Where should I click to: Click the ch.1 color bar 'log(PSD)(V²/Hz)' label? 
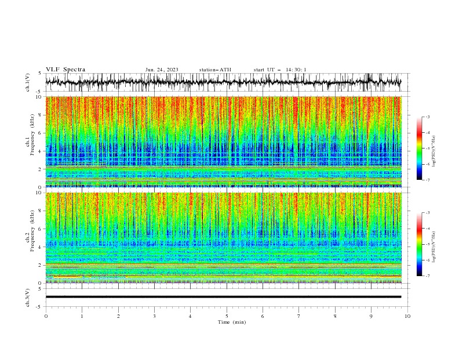pyautogui.click(x=434, y=151)
